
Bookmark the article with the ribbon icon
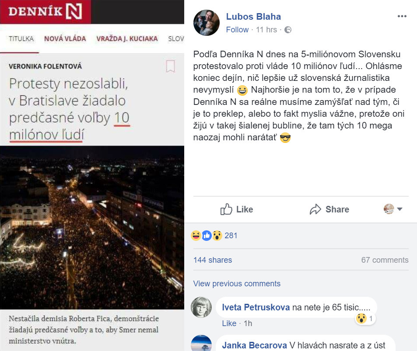tap(170, 66)
